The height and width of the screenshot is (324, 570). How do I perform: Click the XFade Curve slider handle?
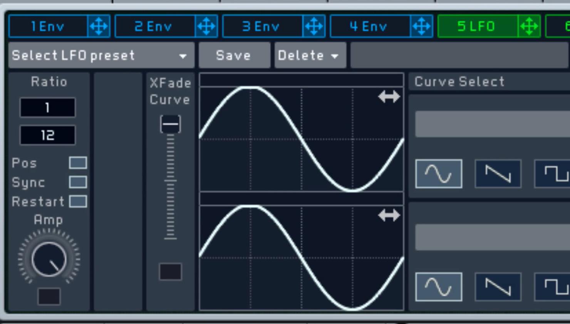170,124
